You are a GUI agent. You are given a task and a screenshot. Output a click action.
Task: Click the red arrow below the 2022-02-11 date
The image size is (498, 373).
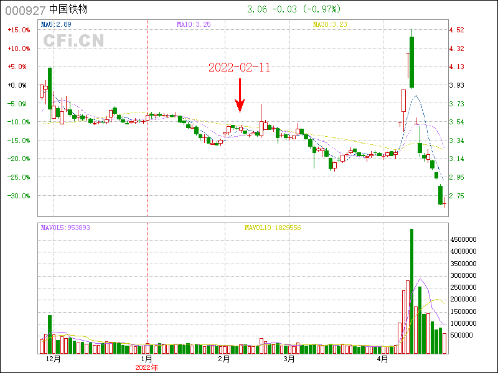239,96
